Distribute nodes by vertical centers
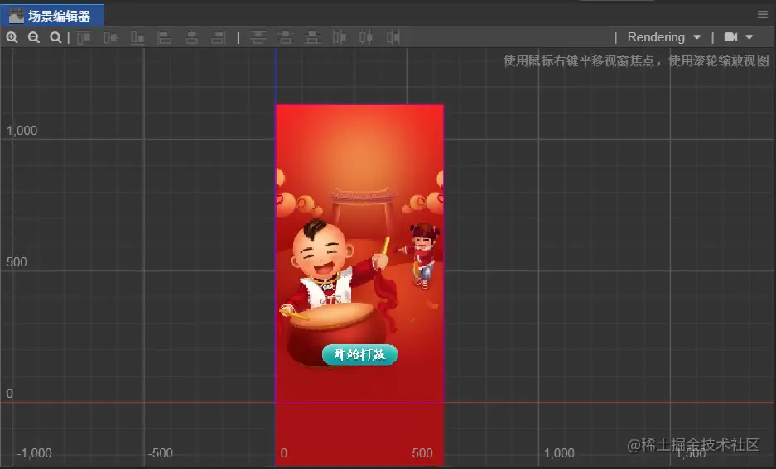This screenshot has height=469, width=776. 285,37
